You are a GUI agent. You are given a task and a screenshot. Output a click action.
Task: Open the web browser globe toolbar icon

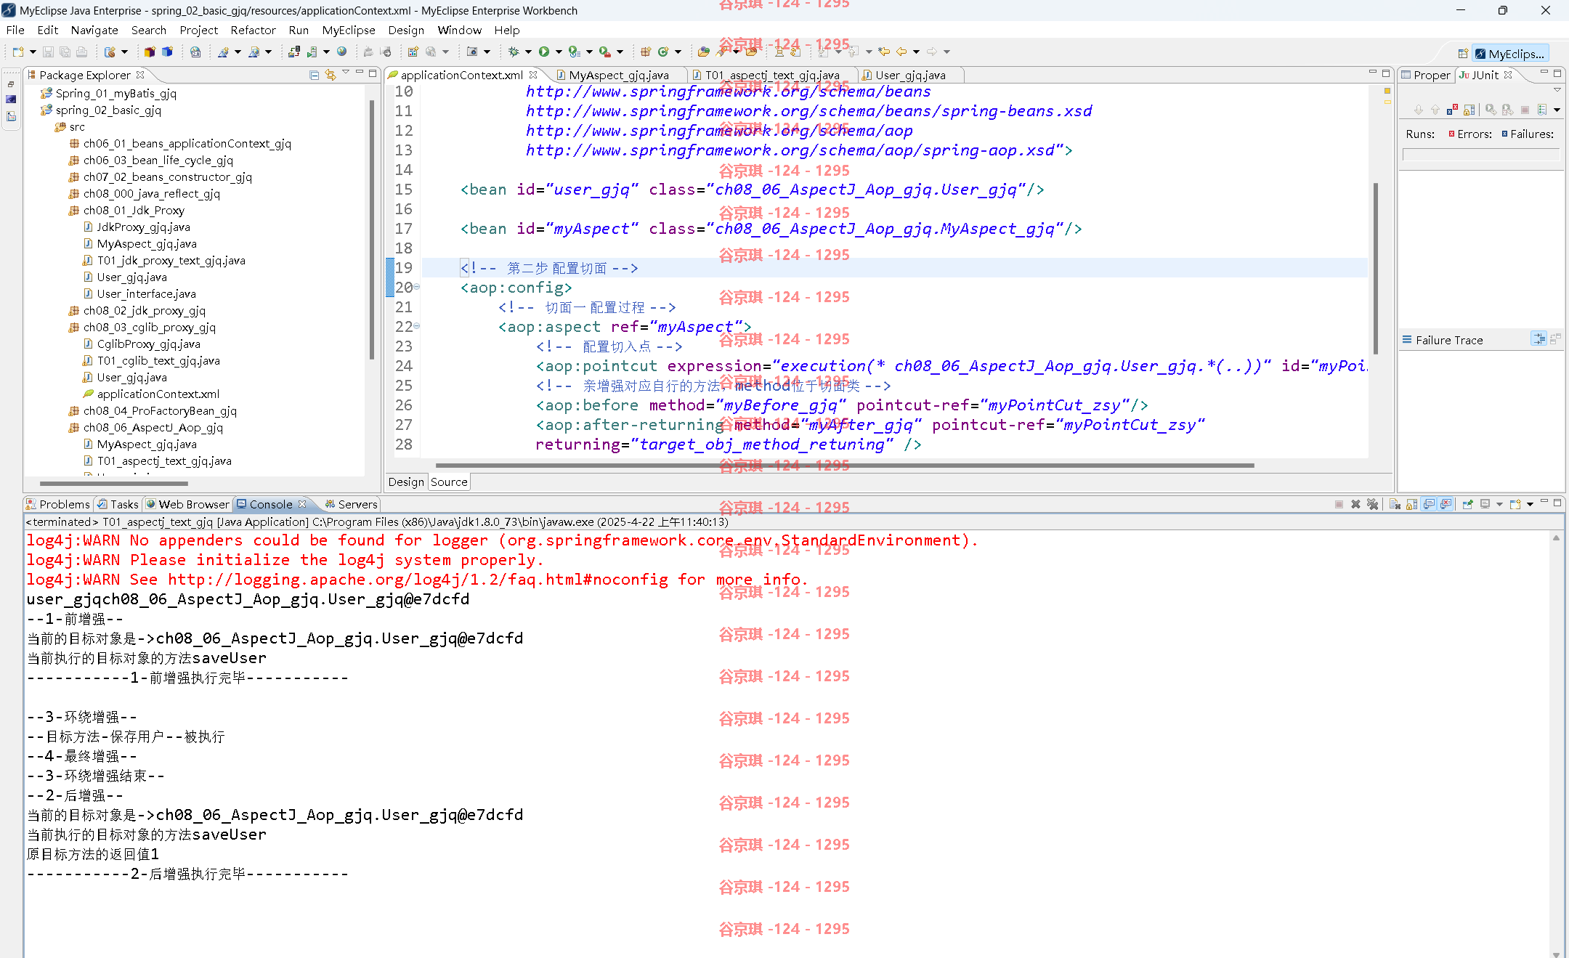click(x=341, y=52)
